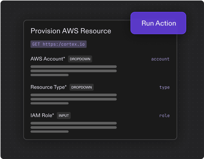204x159 pixels.
Task: Select the type variable key
Action: 165,87
